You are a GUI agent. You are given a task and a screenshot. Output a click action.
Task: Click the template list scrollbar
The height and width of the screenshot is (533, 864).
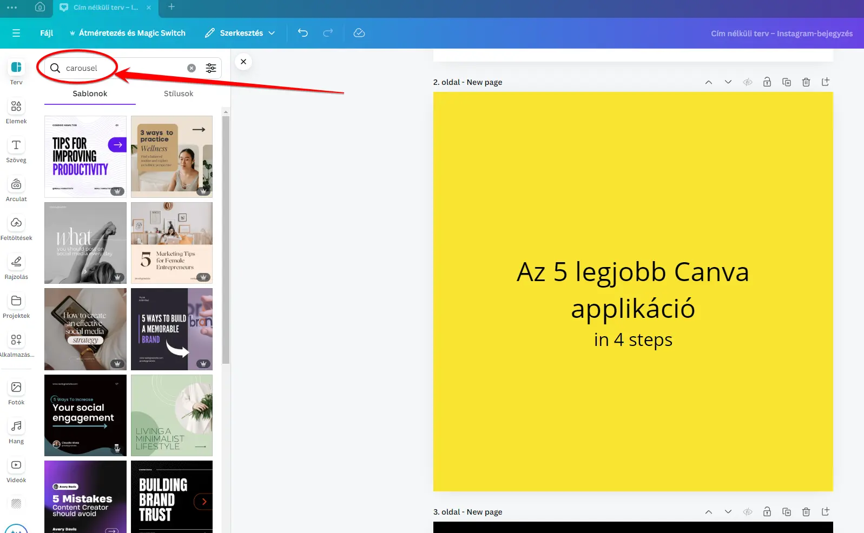click(226, 239)
